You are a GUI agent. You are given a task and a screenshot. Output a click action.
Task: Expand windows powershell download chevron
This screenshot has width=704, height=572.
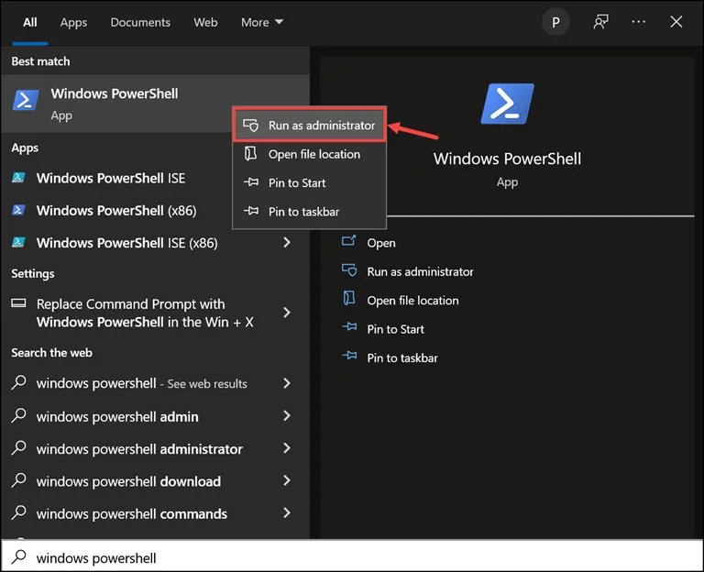pos(287,480)
